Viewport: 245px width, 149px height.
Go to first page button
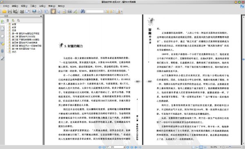tap(100, 147)
